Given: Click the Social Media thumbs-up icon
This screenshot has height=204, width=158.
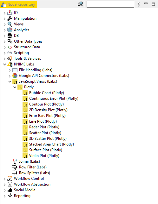Looking at the screenshot, I should [10, 190].
